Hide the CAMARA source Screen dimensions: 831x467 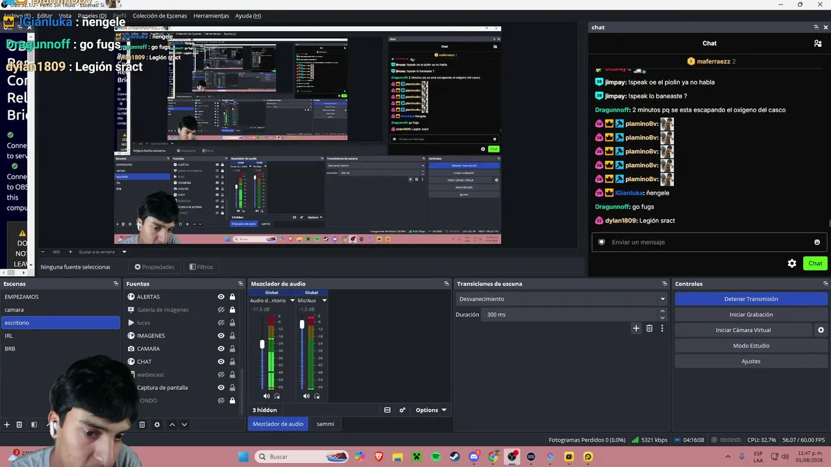221,349
